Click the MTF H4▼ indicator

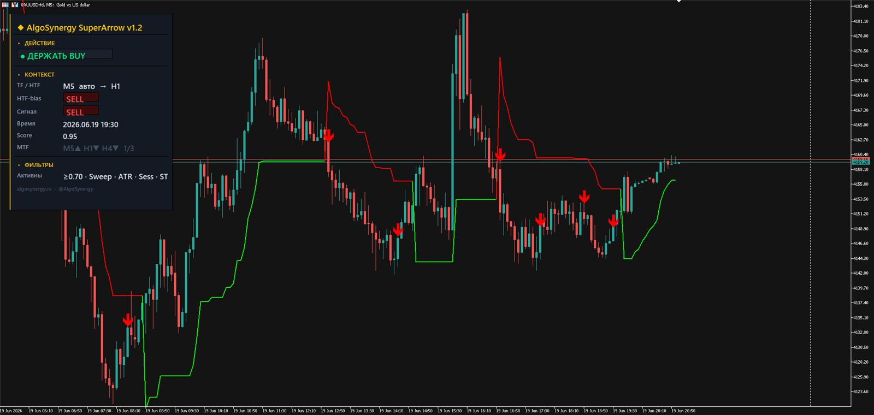tap(110, 149)
